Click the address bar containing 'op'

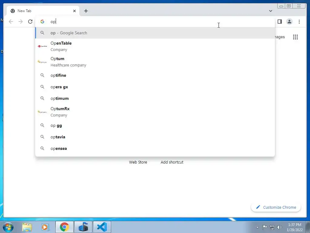pos(155,22)
